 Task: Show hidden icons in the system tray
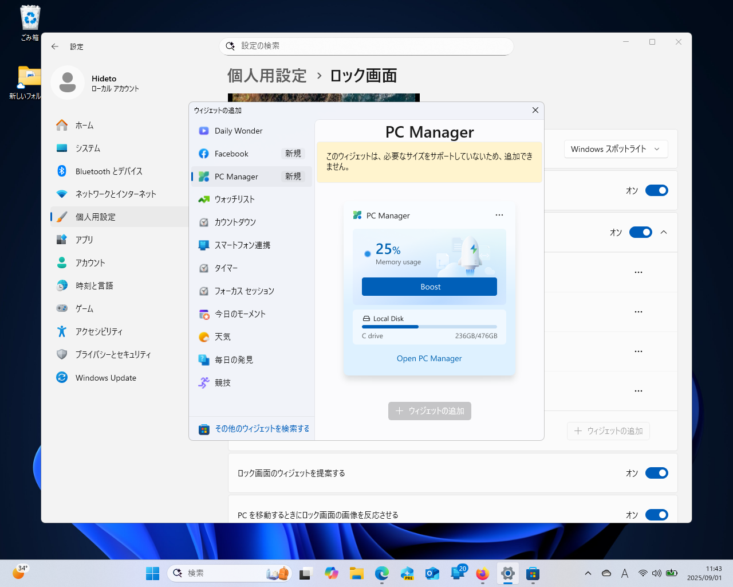pyautogui.click(x=588, y=573)
